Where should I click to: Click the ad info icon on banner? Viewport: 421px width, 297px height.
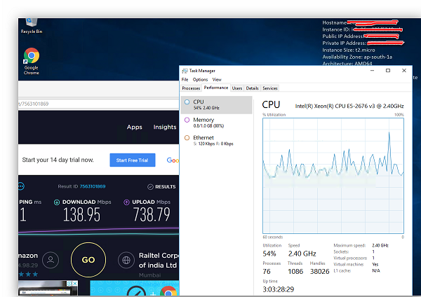point(69,283)
